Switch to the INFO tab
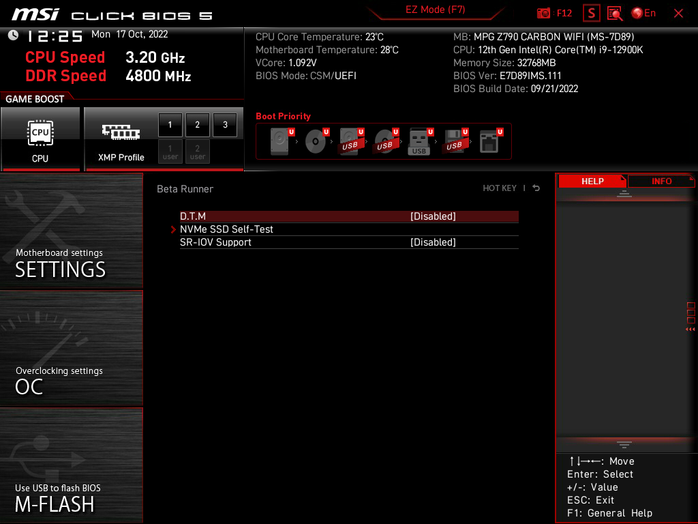Image resolution: width=698 pixels, height=524 pixels. point(661,181)
